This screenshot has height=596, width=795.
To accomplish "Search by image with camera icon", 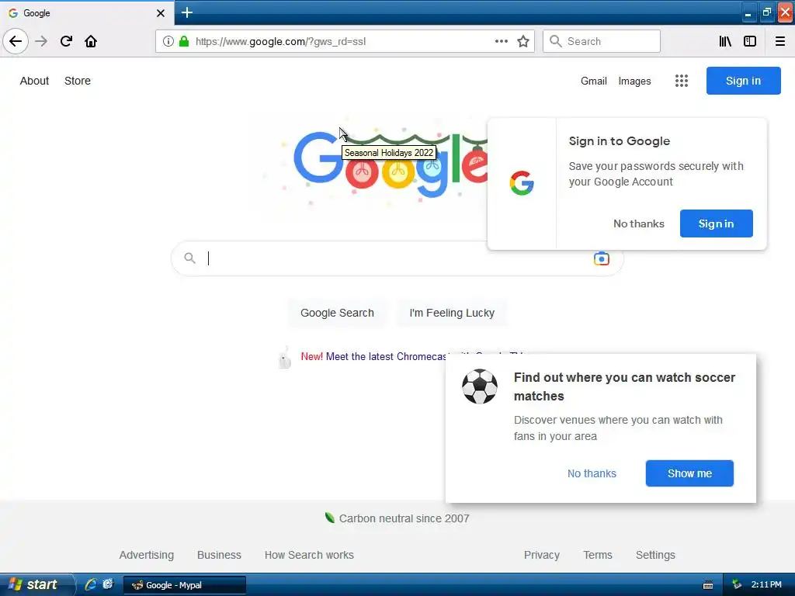I will 602,258.
